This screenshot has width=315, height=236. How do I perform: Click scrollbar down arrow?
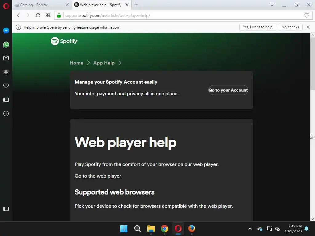[x=313, y=219]
